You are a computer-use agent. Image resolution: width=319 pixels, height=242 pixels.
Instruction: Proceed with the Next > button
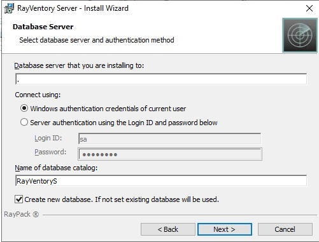(225, 229)
